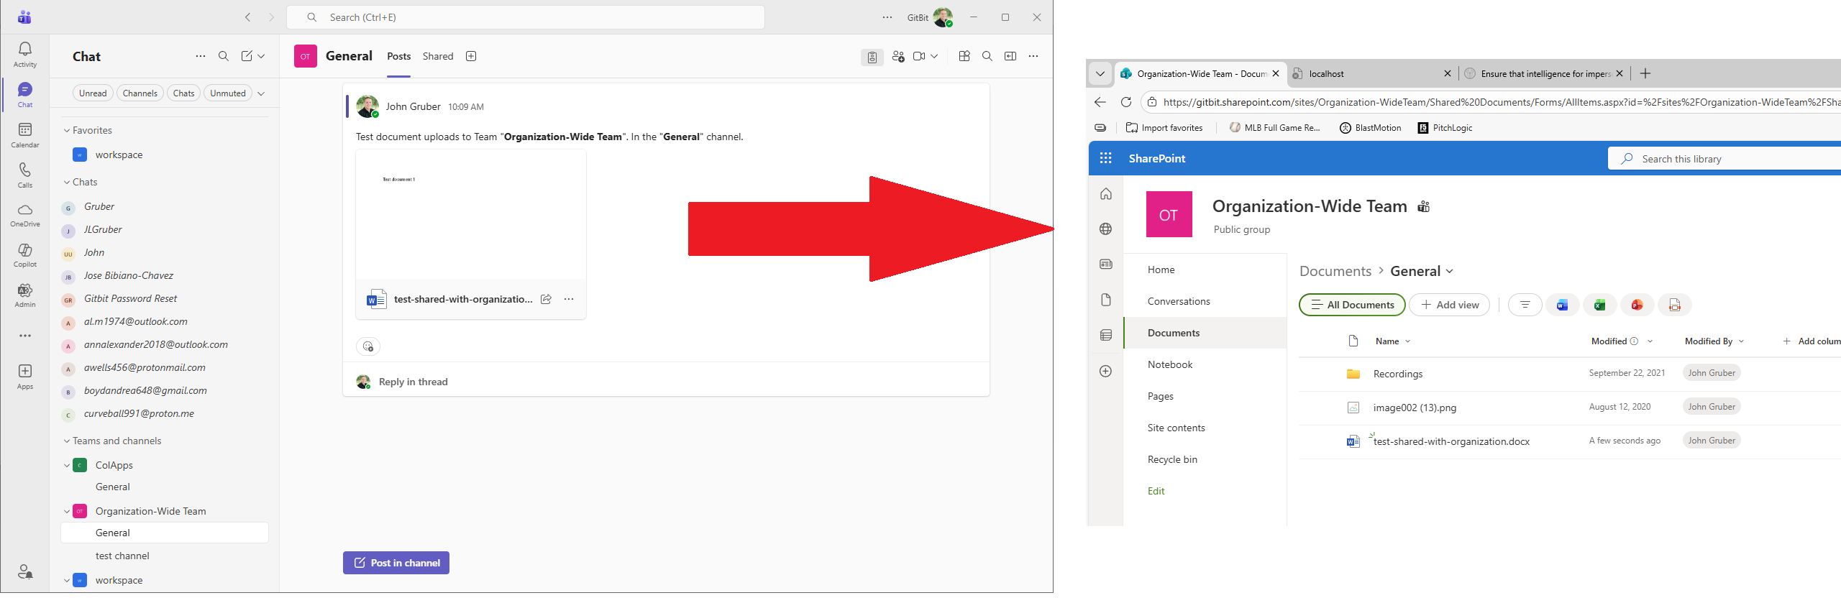This screenshot has width=1841, height=598.
Task: Open OneDrive from Teams sidebar
Action: (x=25, y=215)
